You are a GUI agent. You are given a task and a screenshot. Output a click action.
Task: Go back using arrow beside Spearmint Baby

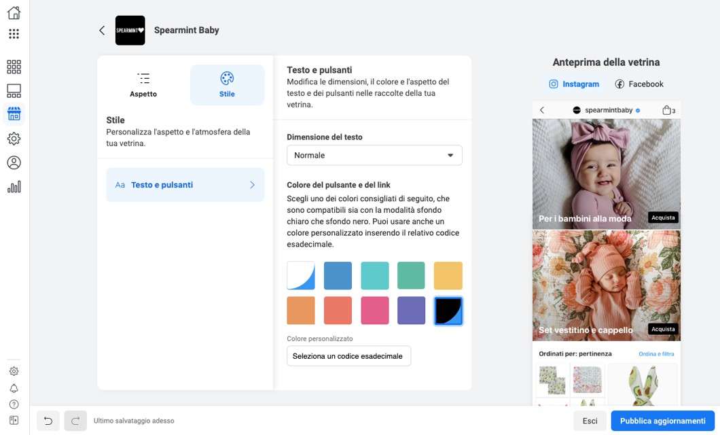(102, 31)
